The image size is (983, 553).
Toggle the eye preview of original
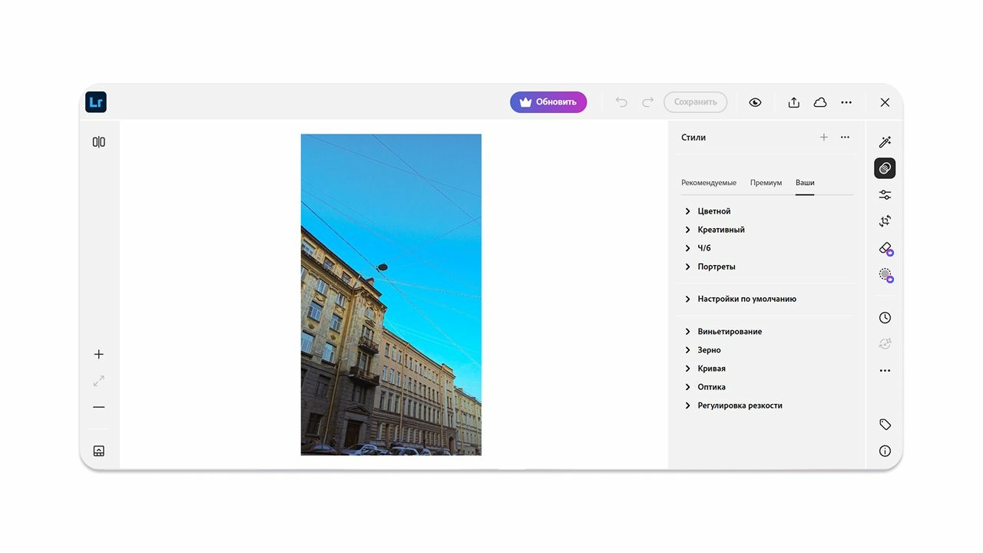(x=755, y=102)
